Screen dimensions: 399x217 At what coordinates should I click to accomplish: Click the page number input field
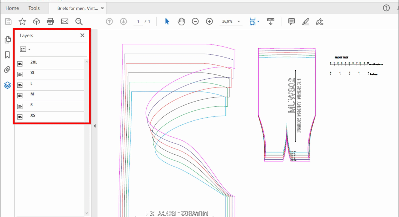click(138, 21)
